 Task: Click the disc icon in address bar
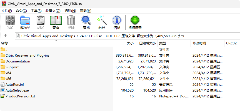pyautogui.click(x=18, y=36)
